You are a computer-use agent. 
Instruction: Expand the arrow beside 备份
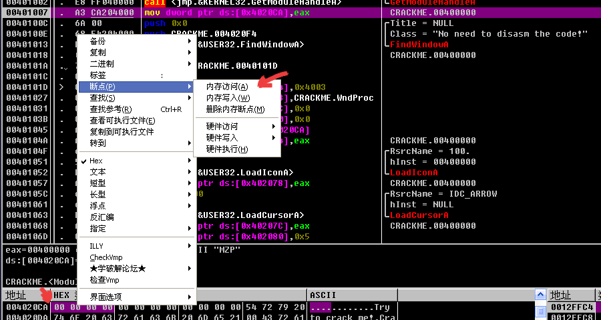[190, 41]
